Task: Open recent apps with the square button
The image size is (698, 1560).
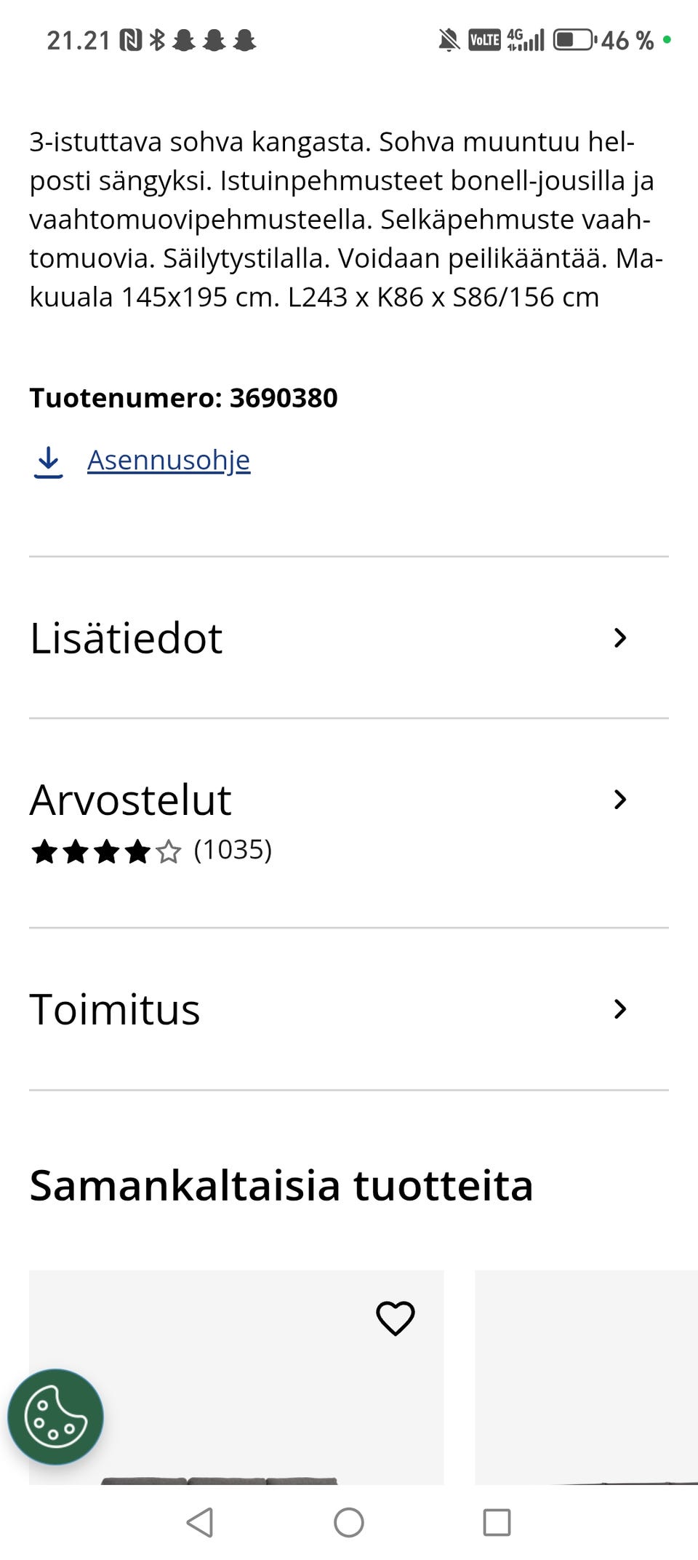Action: pyautogui.click(x=497, y=1522)
